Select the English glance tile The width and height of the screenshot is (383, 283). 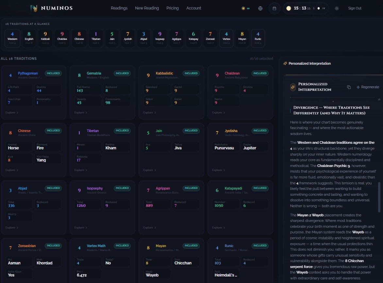tap(29, 38)
